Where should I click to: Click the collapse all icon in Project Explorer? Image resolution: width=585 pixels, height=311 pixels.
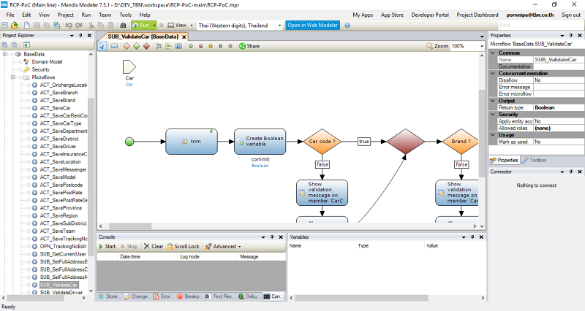coord(15,45)
